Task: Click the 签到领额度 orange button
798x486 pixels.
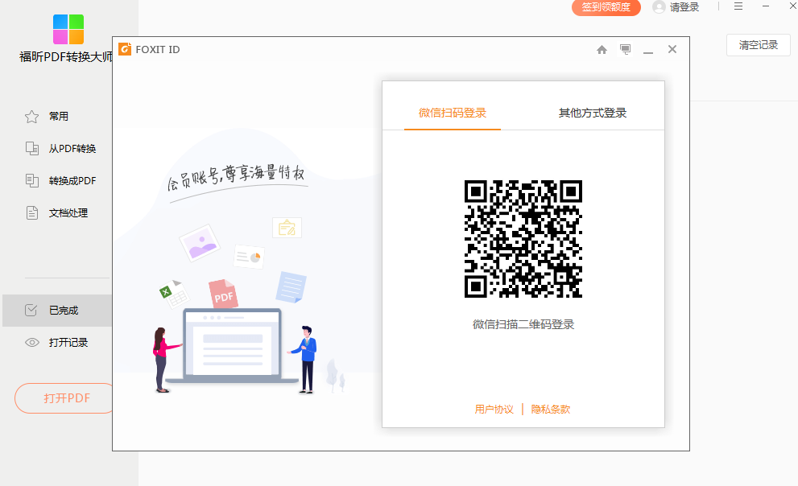Action: click(x=606, y=7)
